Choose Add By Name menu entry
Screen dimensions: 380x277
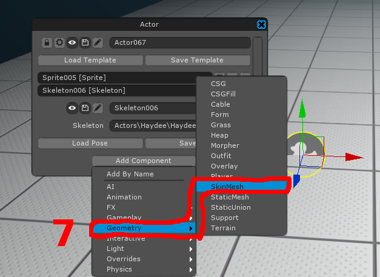(144, 174)
